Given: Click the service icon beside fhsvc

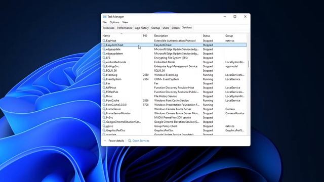Looking at the screenshot, I should [104, 96].
